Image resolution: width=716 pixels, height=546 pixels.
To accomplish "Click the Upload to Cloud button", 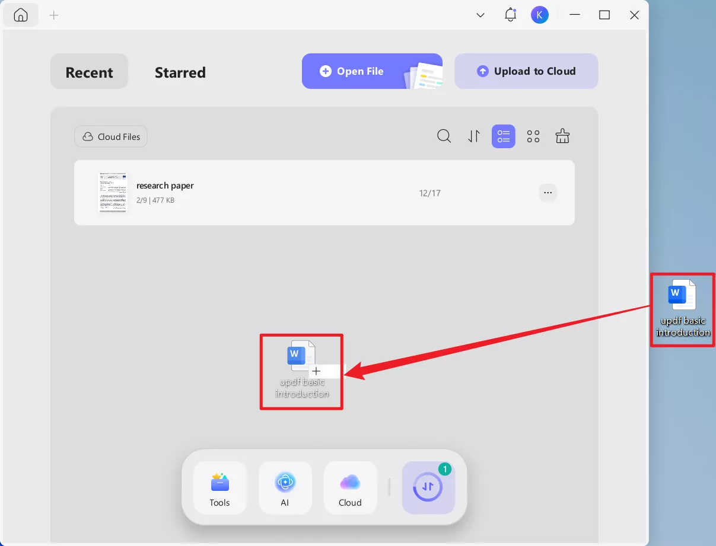I will pos(526,71).
